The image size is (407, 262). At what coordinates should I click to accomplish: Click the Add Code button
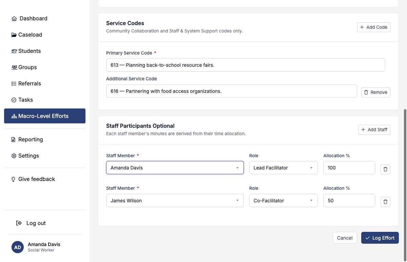374,27
